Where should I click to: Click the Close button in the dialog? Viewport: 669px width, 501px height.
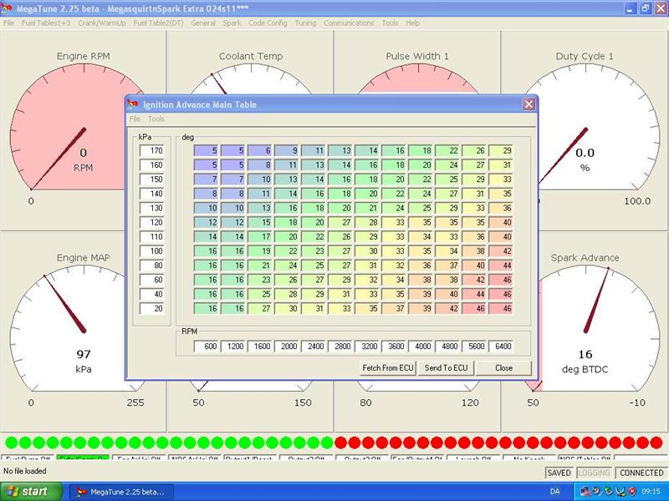[x=504, y=368]
